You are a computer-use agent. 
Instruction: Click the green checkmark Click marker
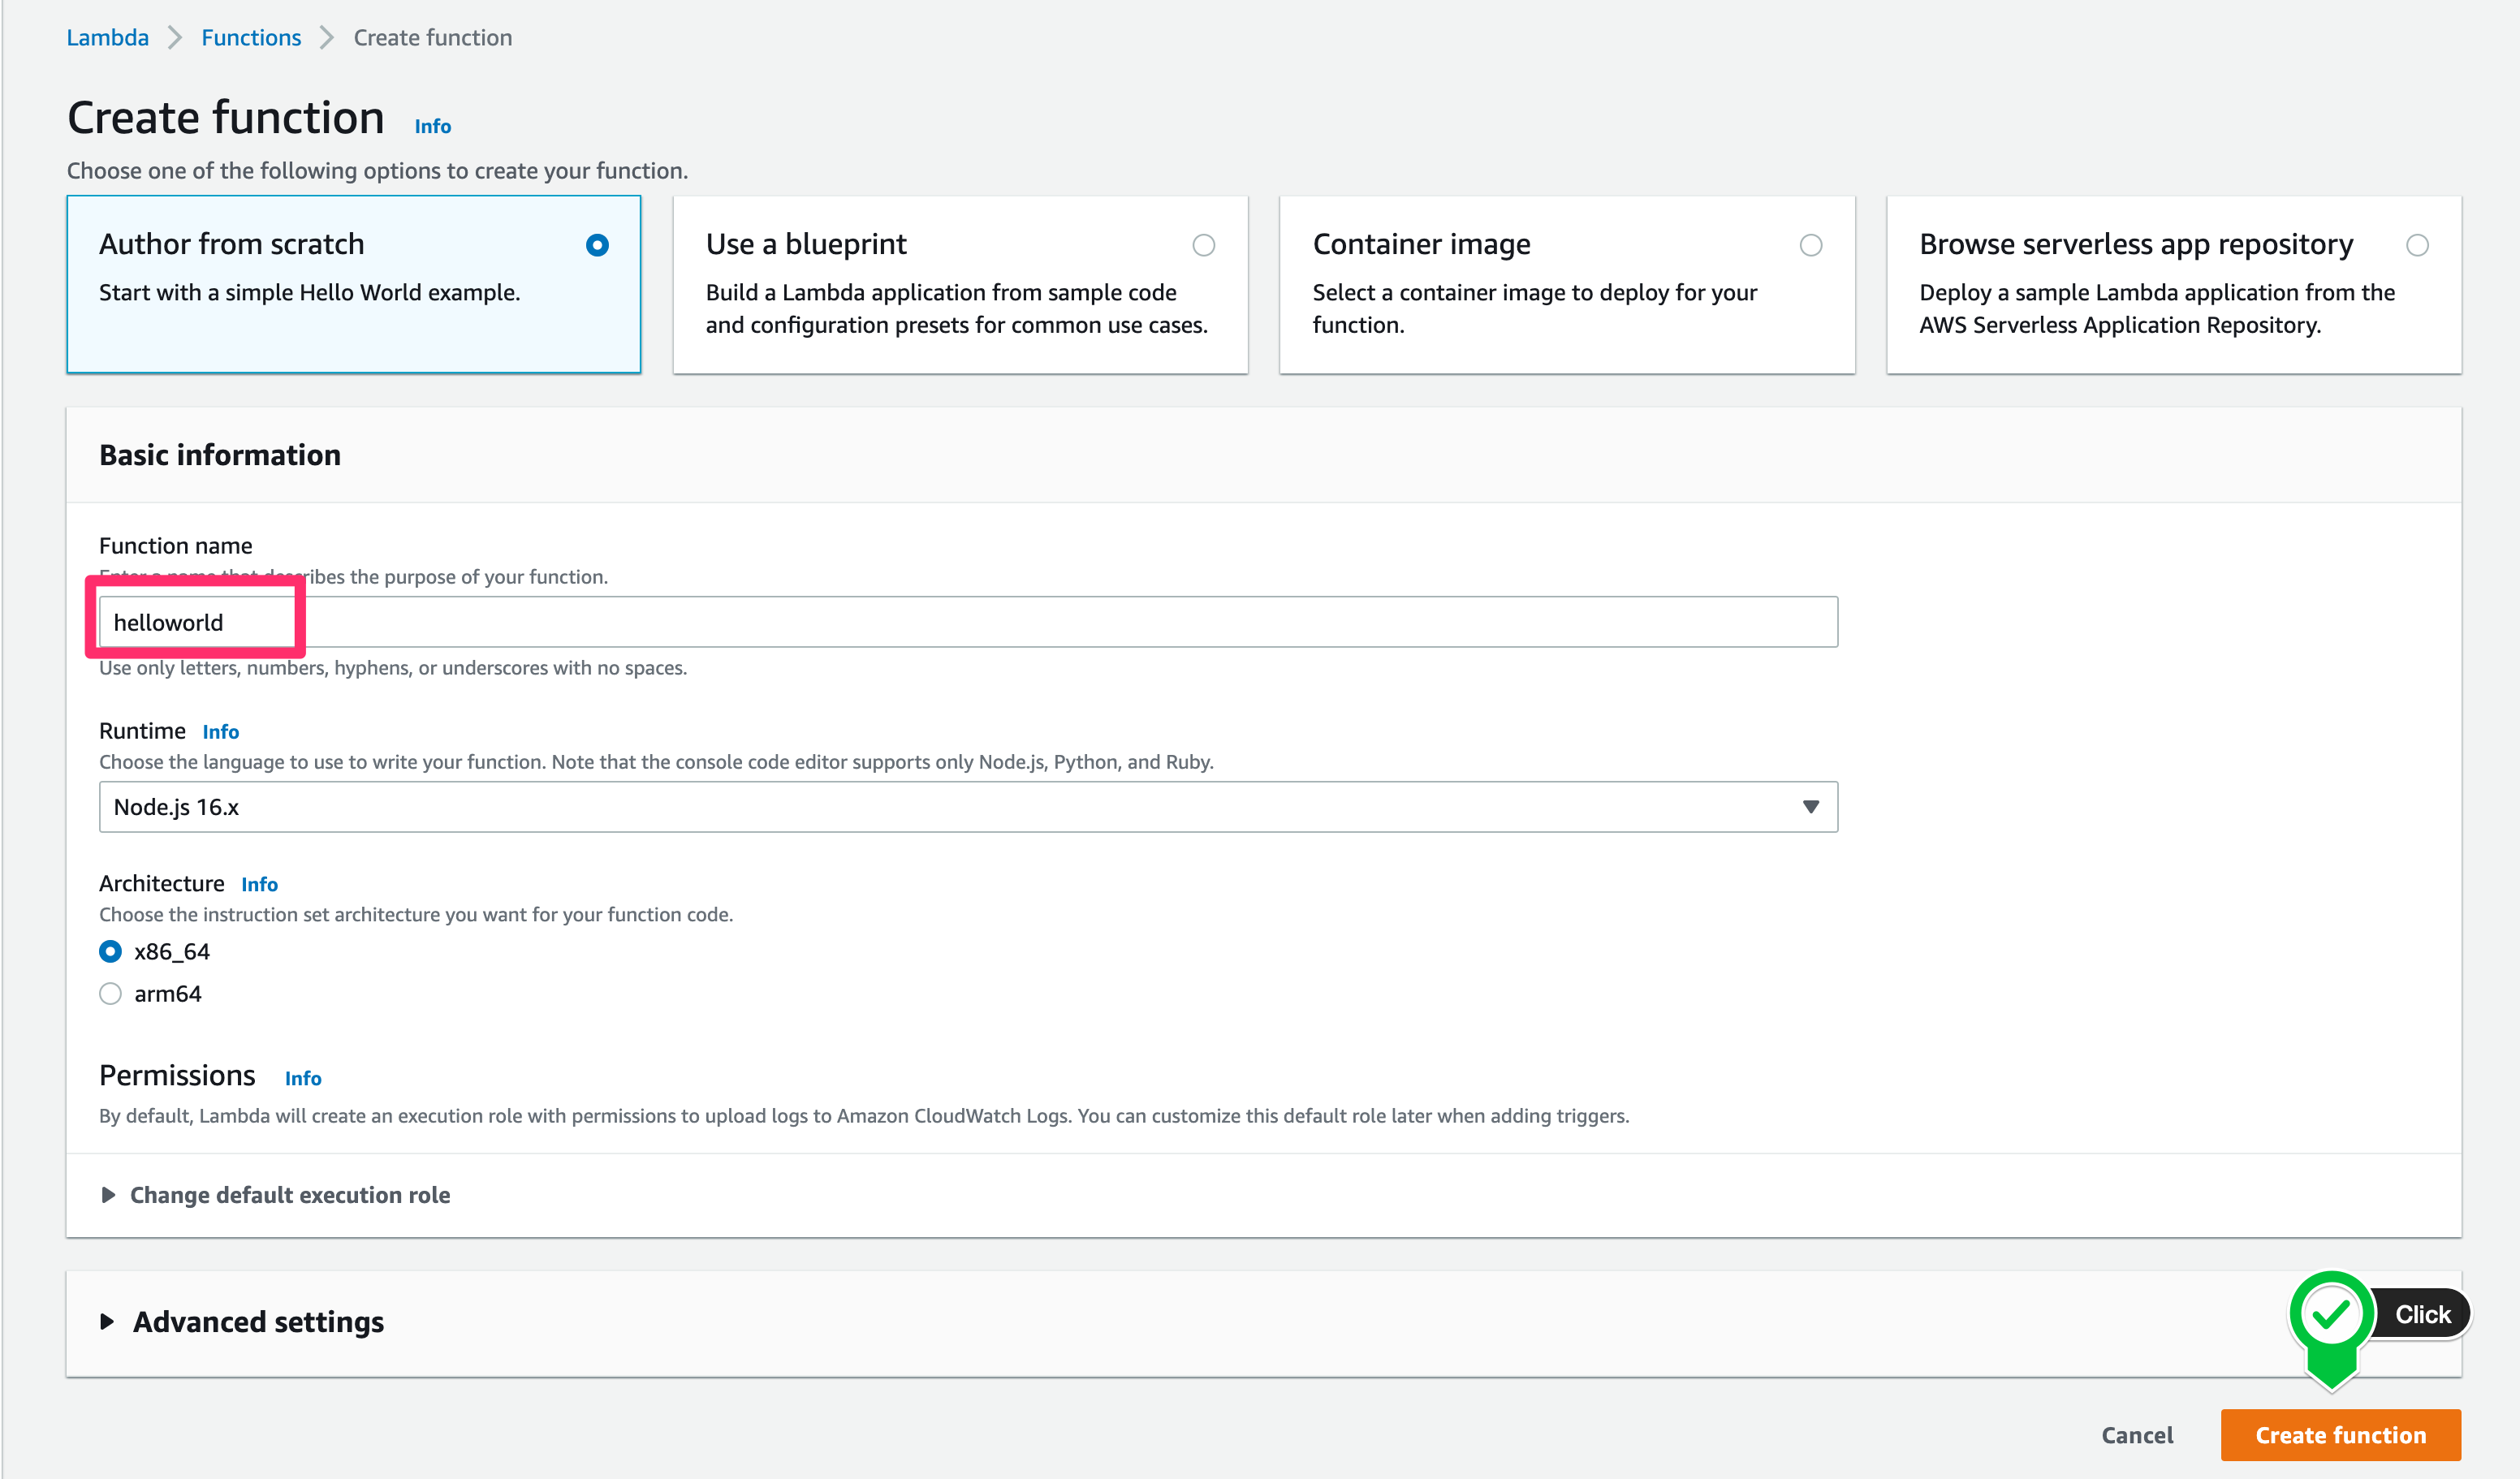pyautogui.click(x=2330, y=1314)
